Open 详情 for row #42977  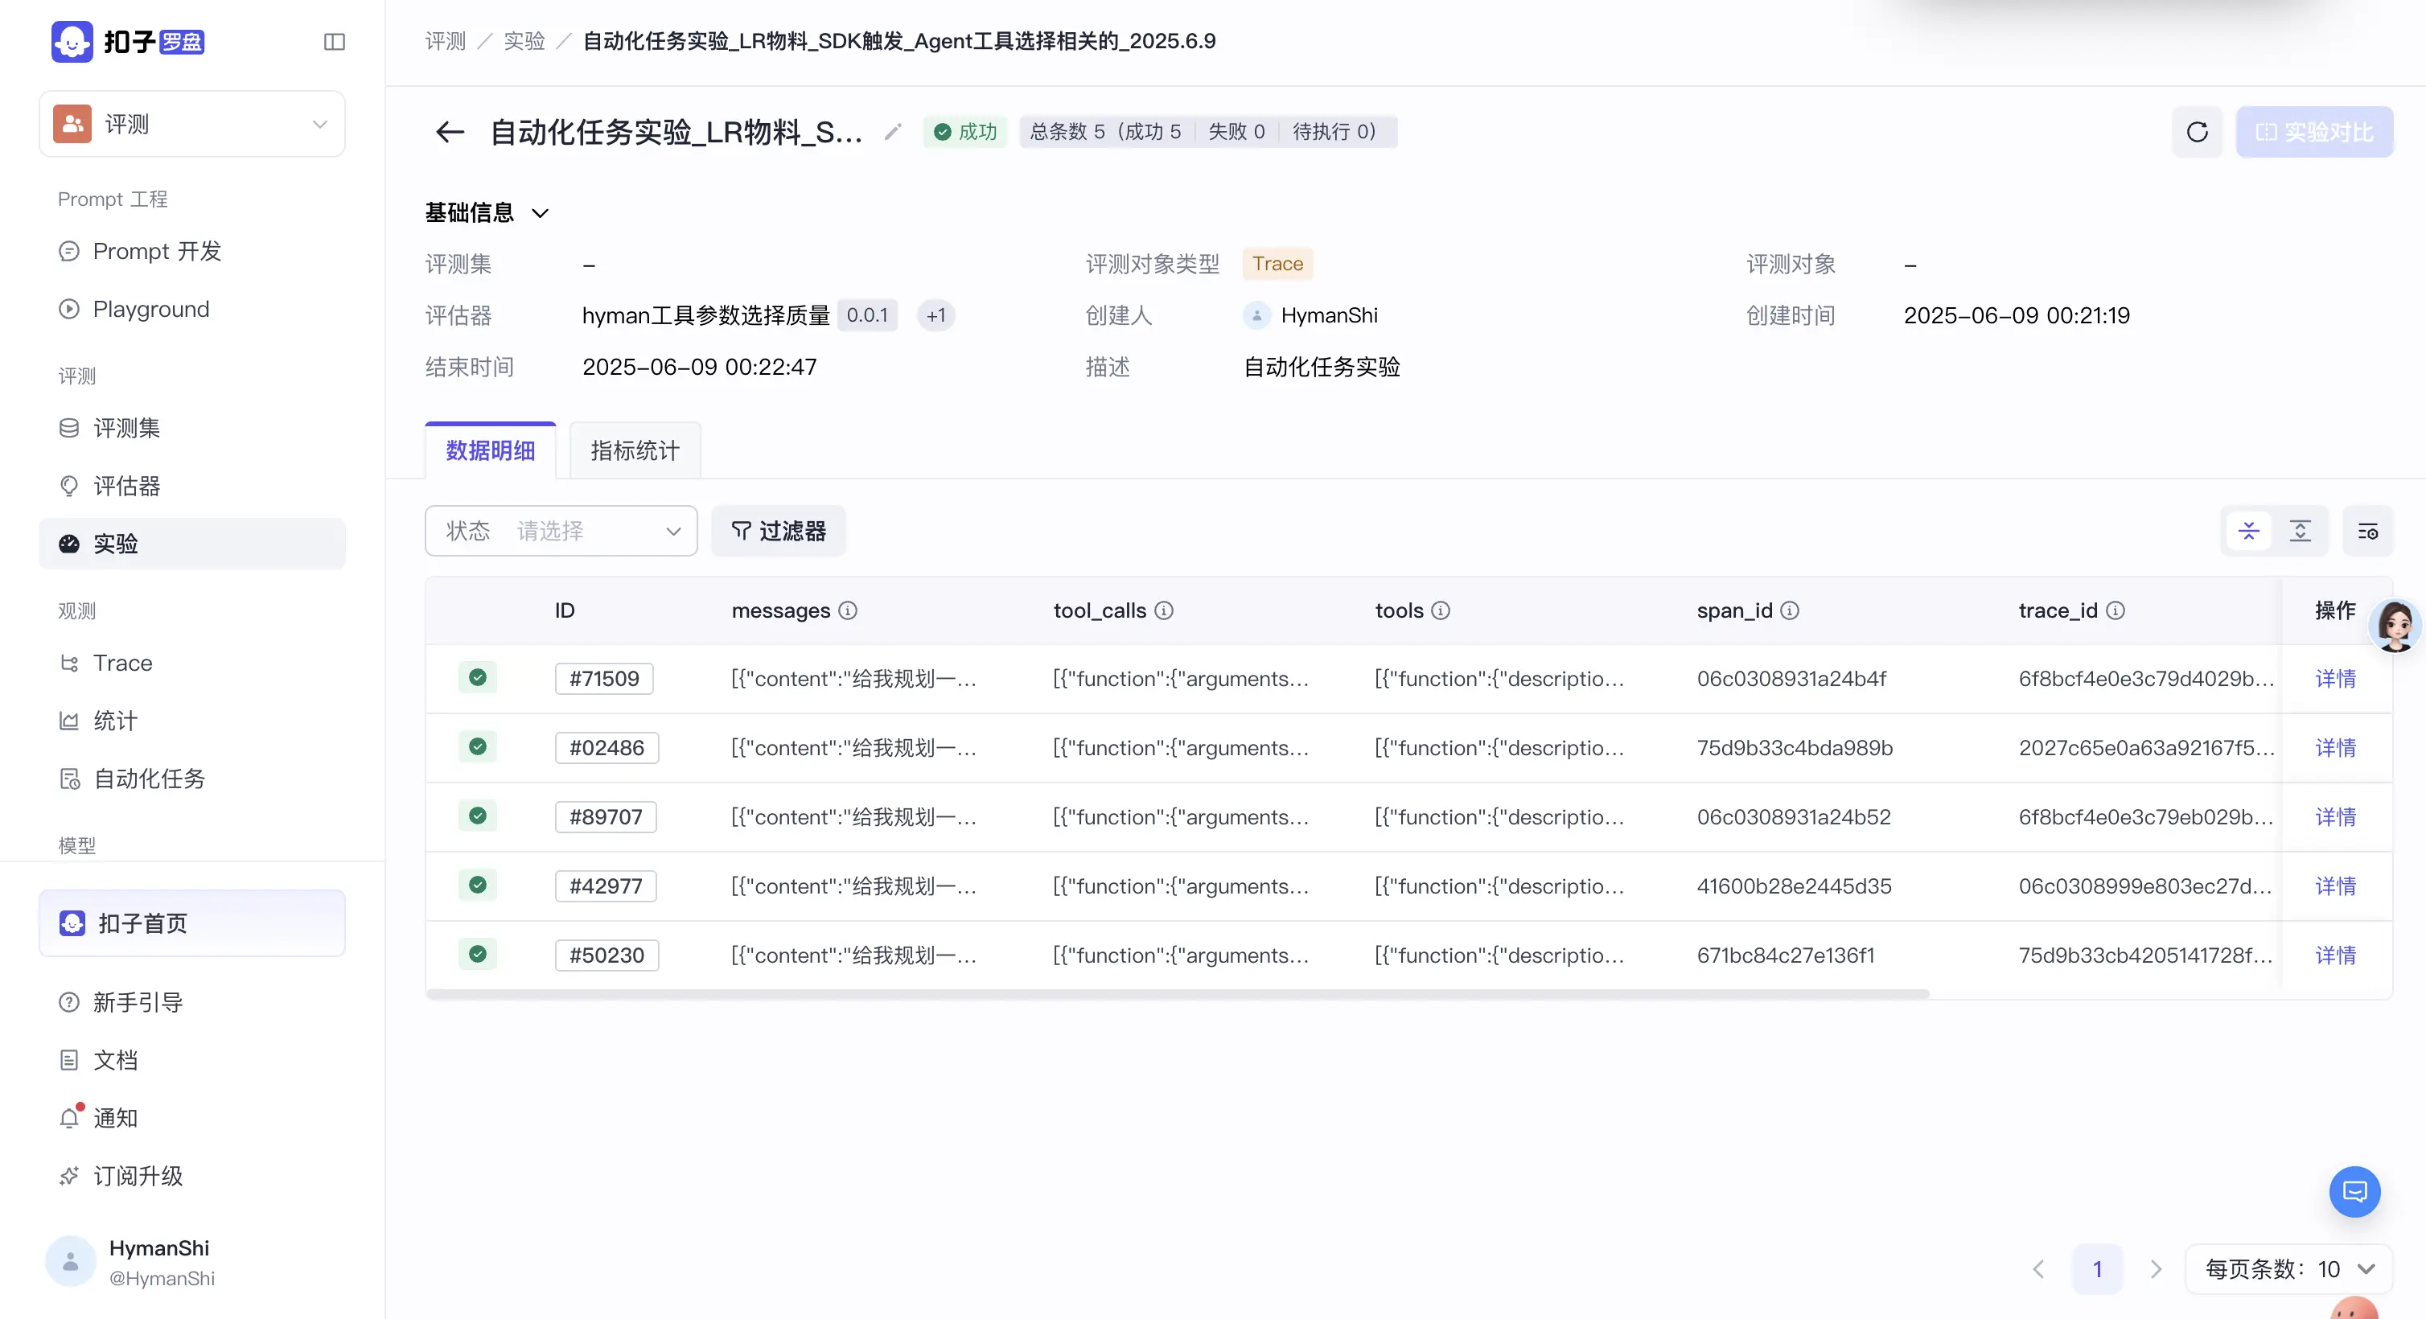click(x=2336, y=886)
